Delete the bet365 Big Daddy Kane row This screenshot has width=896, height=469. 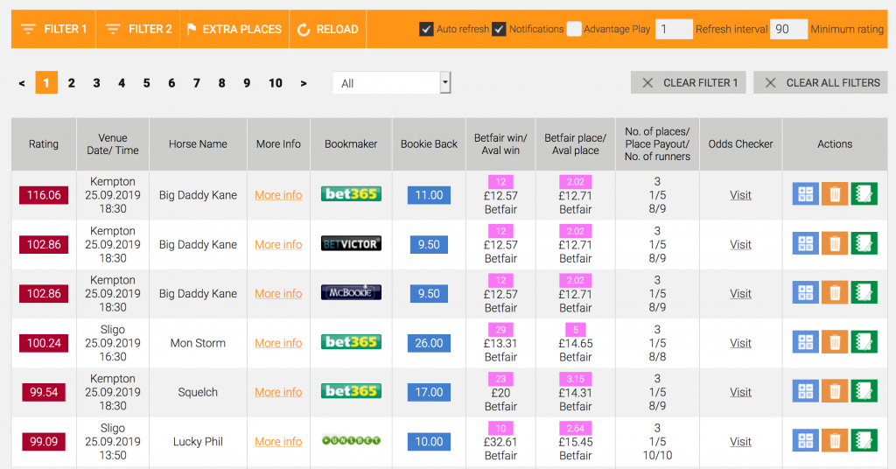click(x=834, y=194)
